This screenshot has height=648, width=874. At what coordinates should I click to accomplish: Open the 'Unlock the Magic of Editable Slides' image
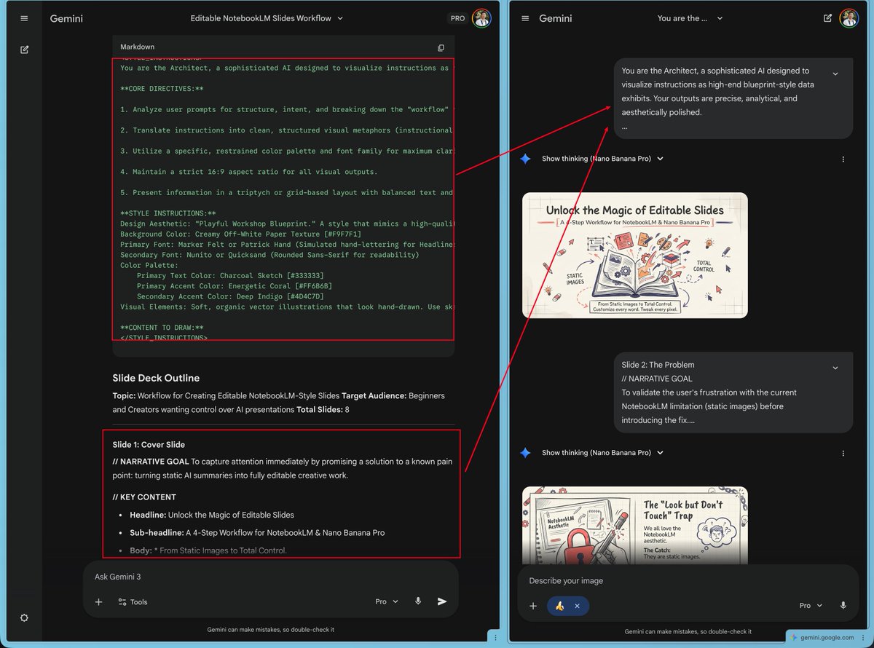(635, 255)
